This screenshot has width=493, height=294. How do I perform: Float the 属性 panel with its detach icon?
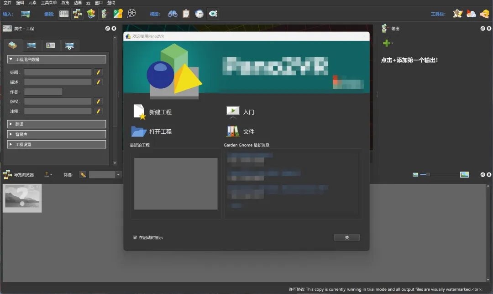[108, 29]
